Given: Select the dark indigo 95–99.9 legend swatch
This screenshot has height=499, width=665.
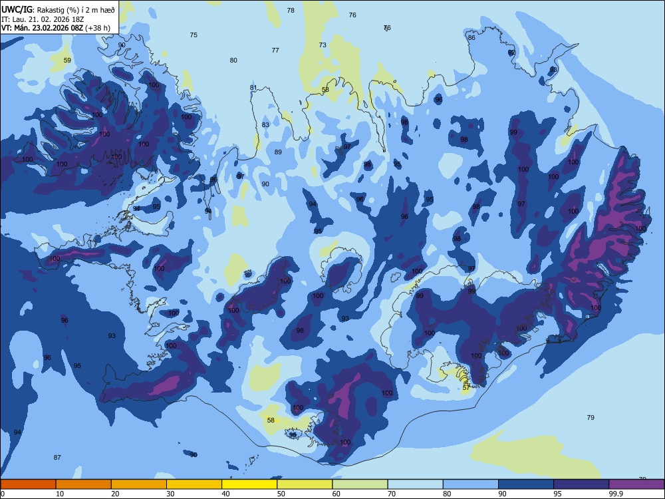Looking at the screenshot, I should click(x=581, y=484).
